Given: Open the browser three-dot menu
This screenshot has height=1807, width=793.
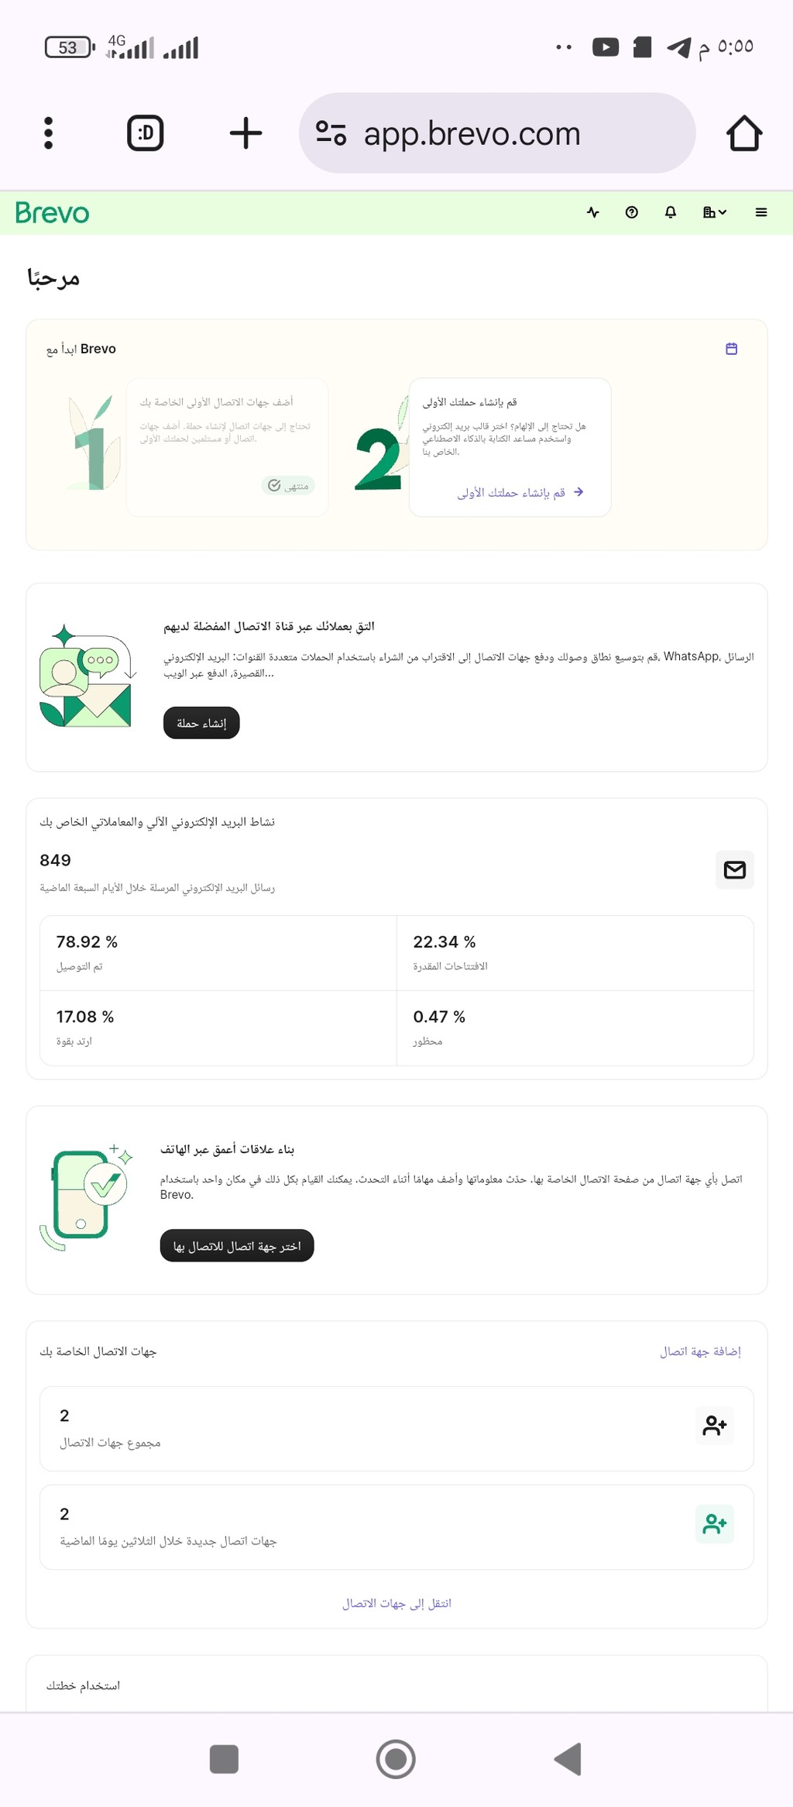Looking at the screenshot, I should coord(48,133).
